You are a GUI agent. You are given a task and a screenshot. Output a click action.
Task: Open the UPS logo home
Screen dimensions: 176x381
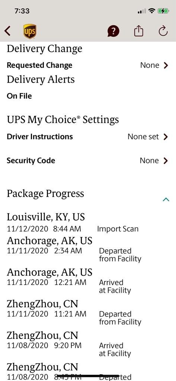click(x=30, y=31)
